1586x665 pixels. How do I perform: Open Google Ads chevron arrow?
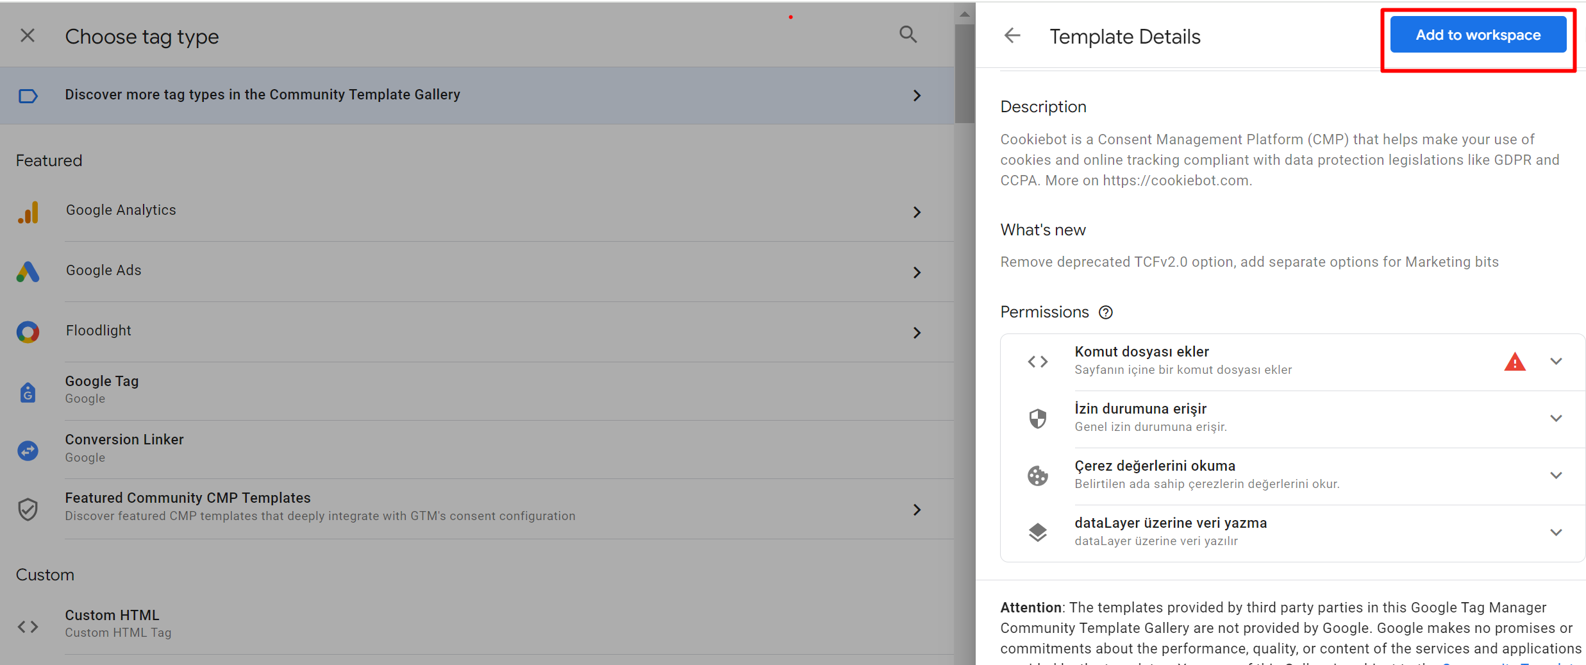click(x=917, y=273)
